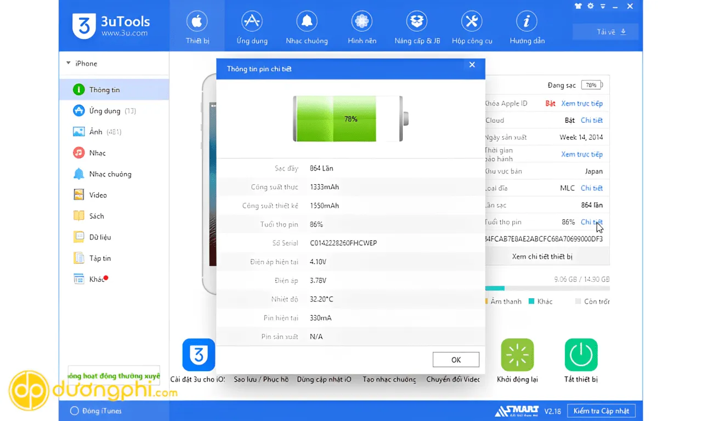Open the Hình nền wallpaper icon
This screenshot has height=421, width=702.
(x=361, y=21)
